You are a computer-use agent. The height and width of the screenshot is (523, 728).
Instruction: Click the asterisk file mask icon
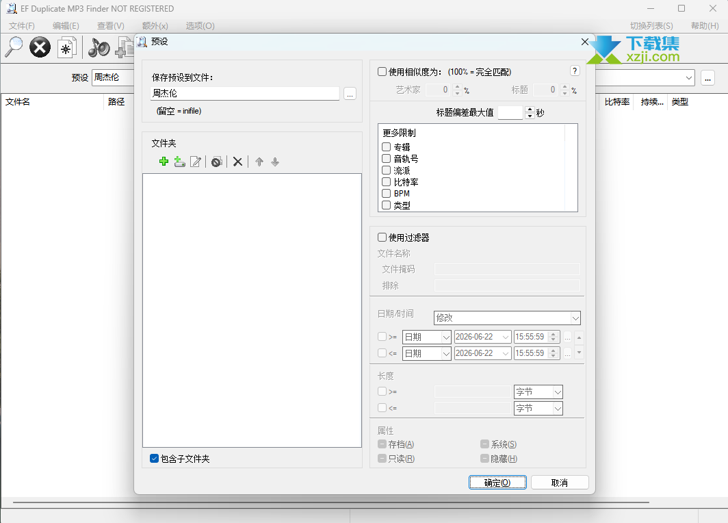pyautogui.click(x=66, y=47)
